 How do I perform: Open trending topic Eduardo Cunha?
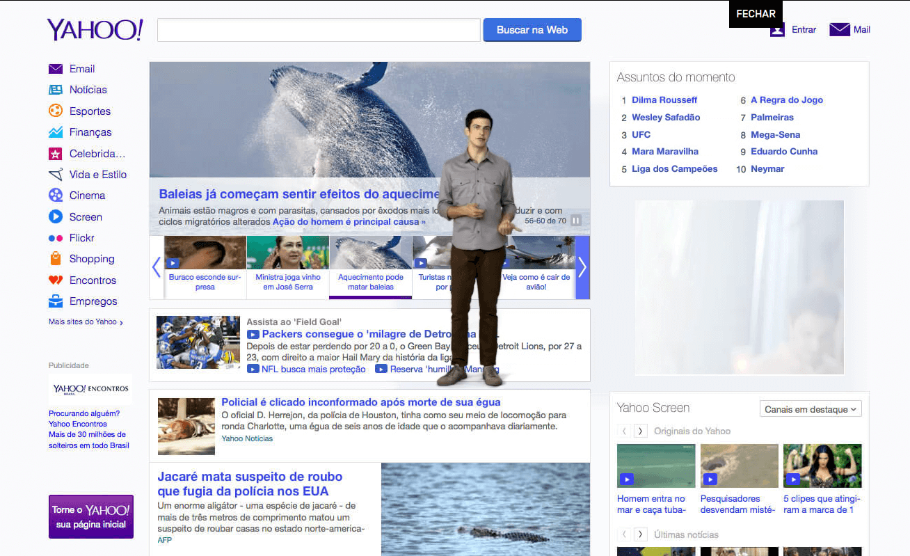pyautogui.click(x=784, y=152)
